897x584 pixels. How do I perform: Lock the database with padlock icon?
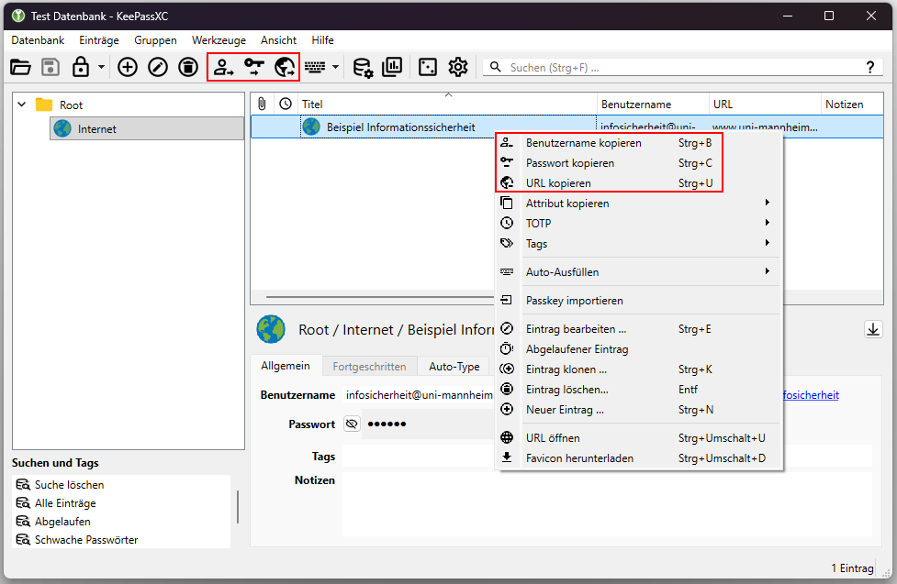click(x=81, y=68)
